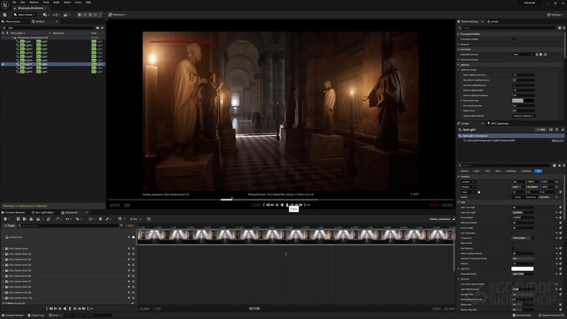Toggle Affects World checkbox

[514, 243]
